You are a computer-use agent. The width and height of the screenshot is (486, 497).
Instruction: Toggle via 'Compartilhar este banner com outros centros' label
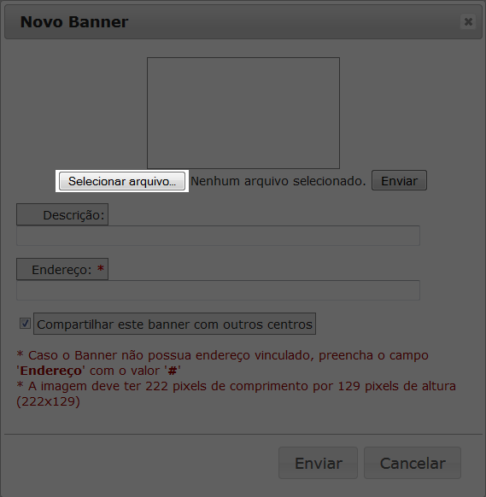click(175, 324)
